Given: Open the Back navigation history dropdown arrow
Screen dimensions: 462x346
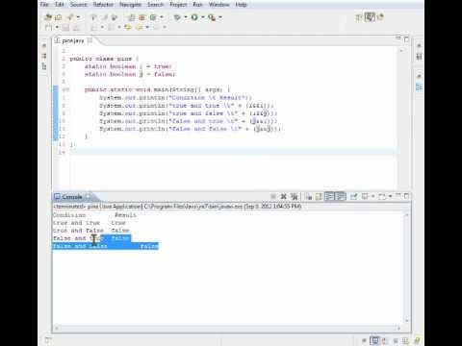Looking at the screenshot, I should (147, 28).
